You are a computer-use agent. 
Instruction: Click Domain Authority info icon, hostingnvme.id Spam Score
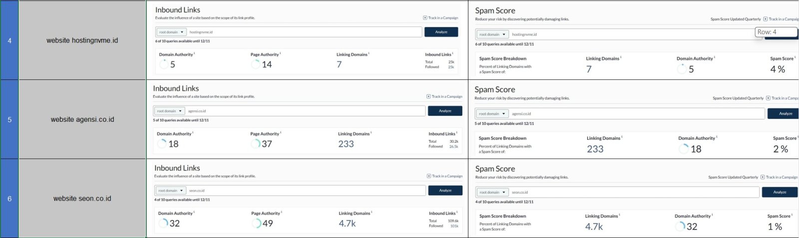(x=715, y=57)
